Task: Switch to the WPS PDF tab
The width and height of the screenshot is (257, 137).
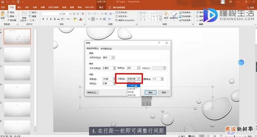Action: (x=90, y=7)
